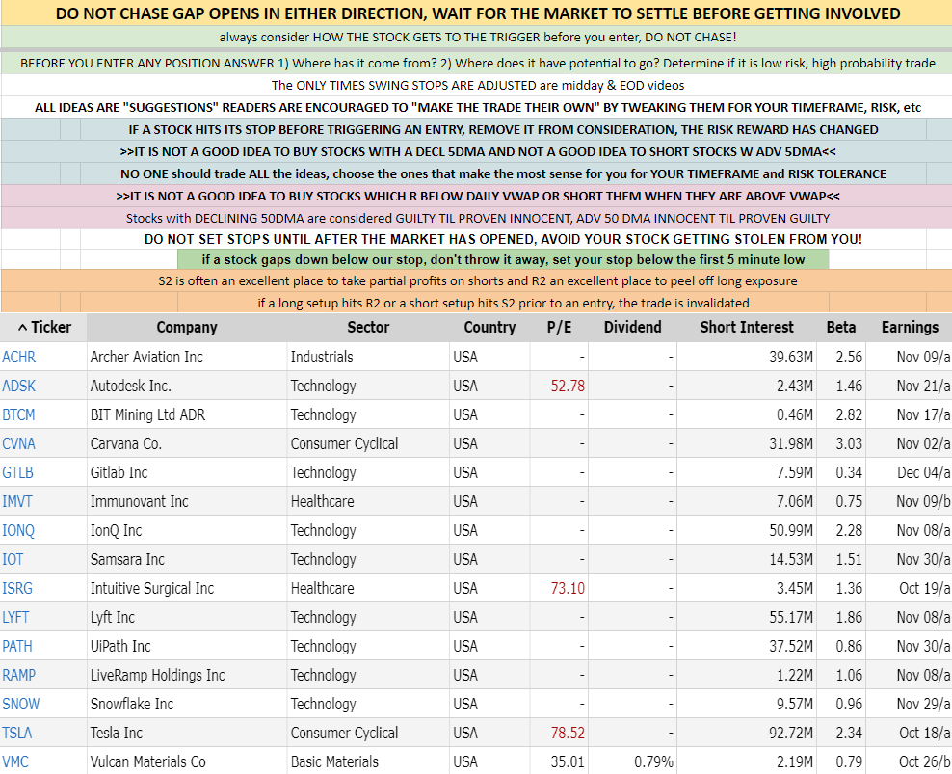Open the GTLB ticker link
Viewport: 952px width, 774px height.
pyautogui.click(x=17, y=472)
